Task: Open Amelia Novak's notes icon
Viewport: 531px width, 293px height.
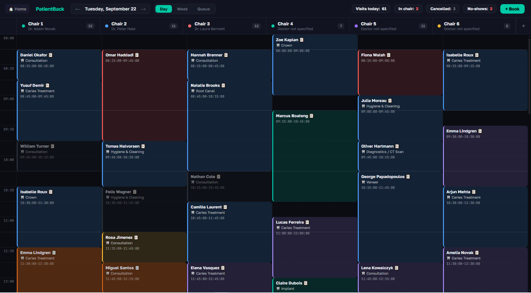Action: click(477, 253)
